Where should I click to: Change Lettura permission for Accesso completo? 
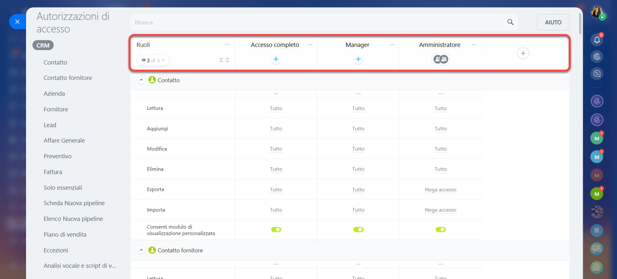coord(276,108)
